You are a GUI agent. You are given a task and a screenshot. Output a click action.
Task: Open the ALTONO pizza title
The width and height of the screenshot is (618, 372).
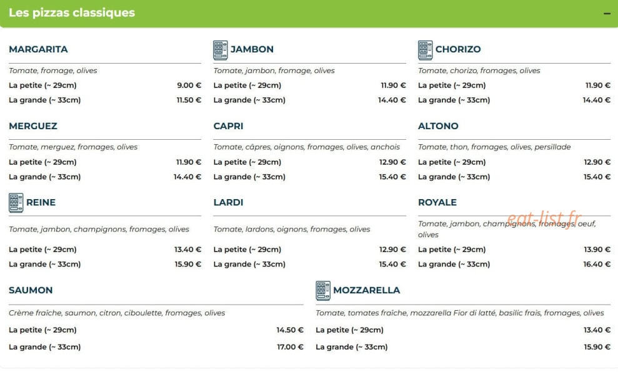coord(438,126)
